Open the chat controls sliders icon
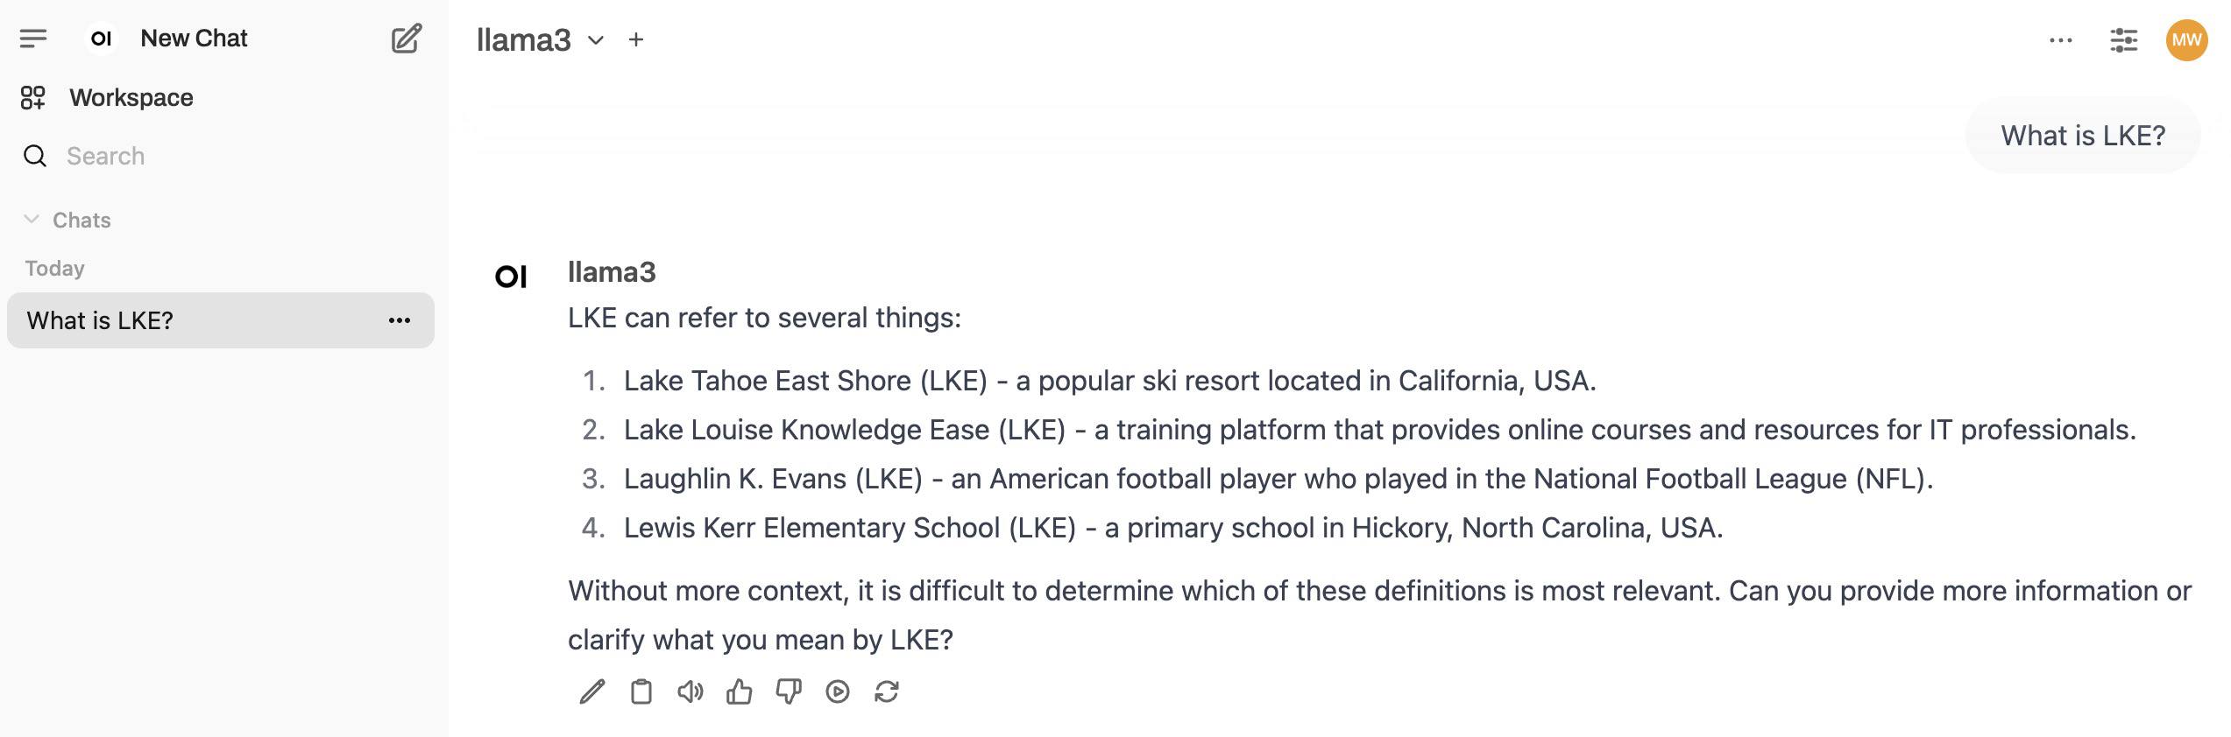The image size is (2231, 737). pos(2123,40)
